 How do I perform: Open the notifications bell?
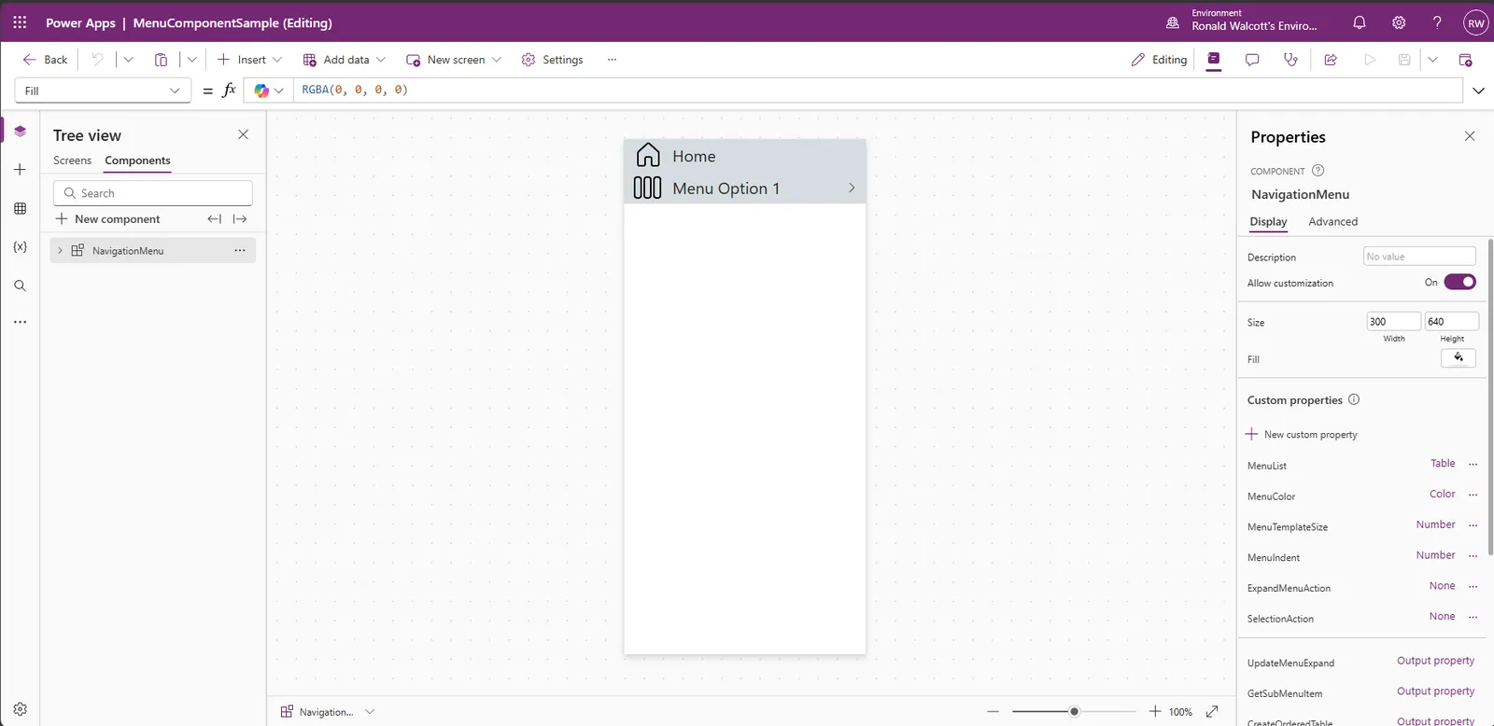(1360, 22)
